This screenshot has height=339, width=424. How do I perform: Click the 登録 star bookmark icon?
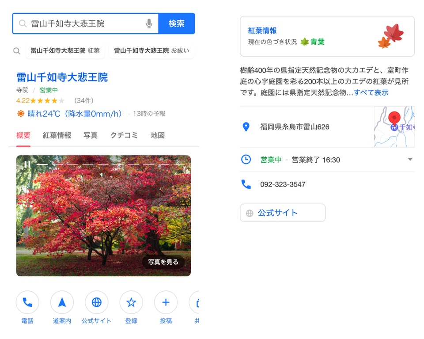tap(131, 302)
